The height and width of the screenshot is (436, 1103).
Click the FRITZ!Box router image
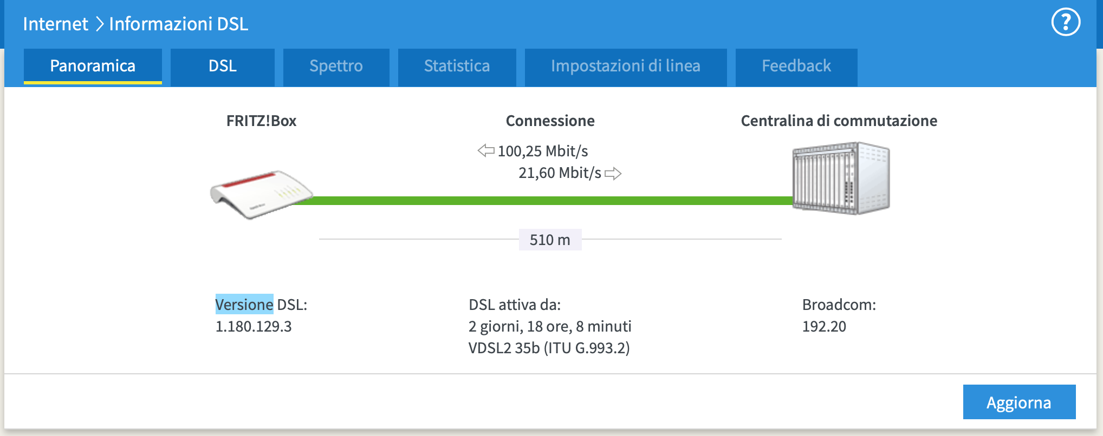pos(261,195)
